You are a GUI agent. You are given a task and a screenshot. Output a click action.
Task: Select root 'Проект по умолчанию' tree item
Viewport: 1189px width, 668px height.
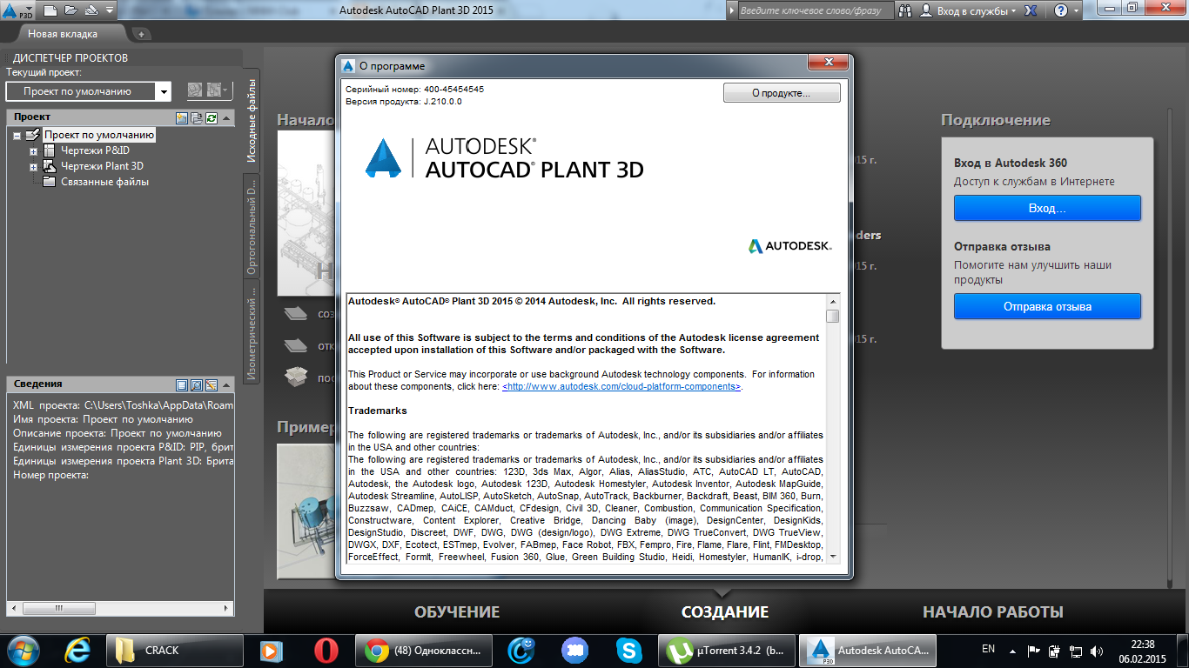pyautogui.click(x=99, y=135)
